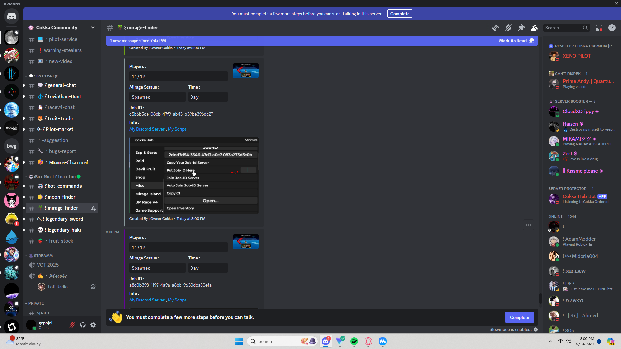Screen dimensions: 621x349
Task: Select the moon-finder channel
Action: click(62, 197)
